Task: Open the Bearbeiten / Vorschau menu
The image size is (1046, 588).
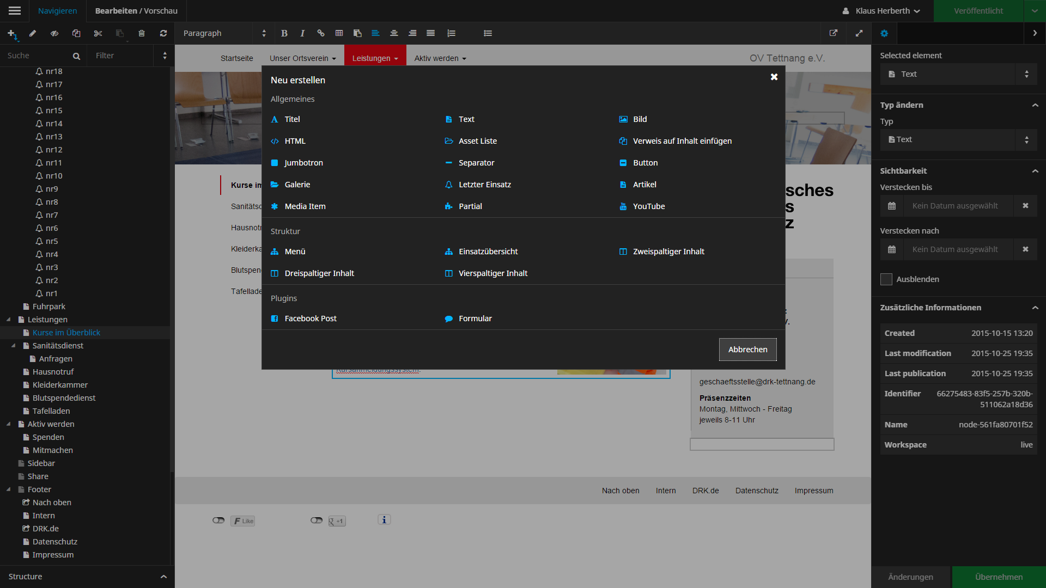Action: [x=136, y=11]
